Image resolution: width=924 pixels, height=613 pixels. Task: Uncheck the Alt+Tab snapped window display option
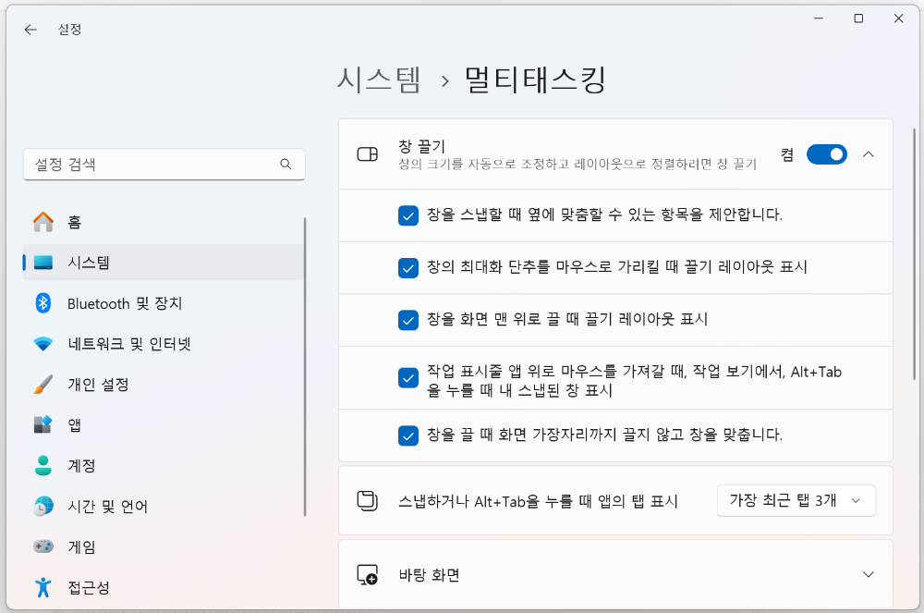[407, 377]
